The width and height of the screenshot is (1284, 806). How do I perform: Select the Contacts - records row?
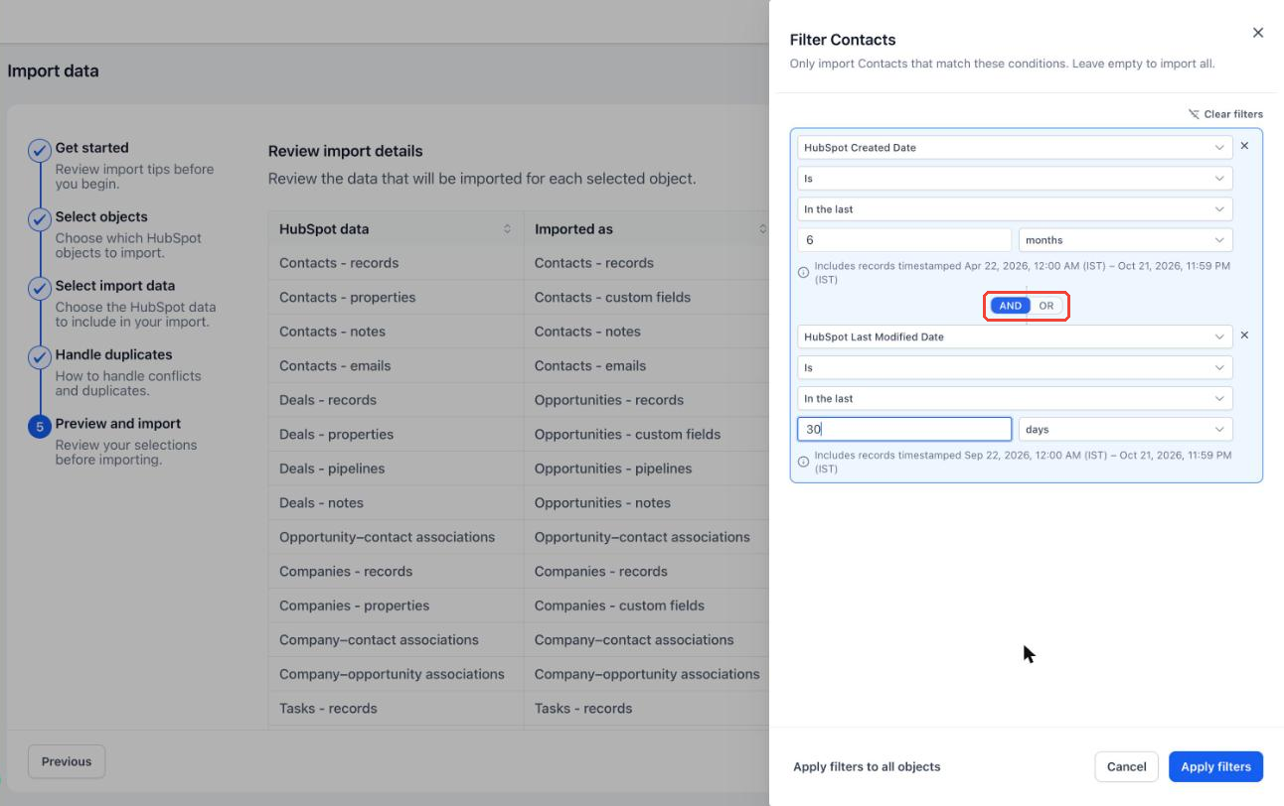pyautogui.click(x=518, y=263)
